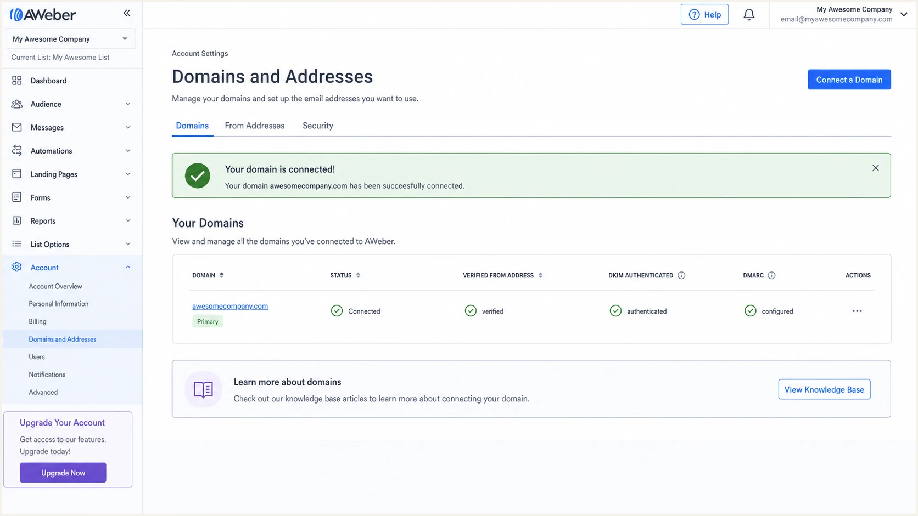
Task: Click the List Options icon
Action: 17,244
